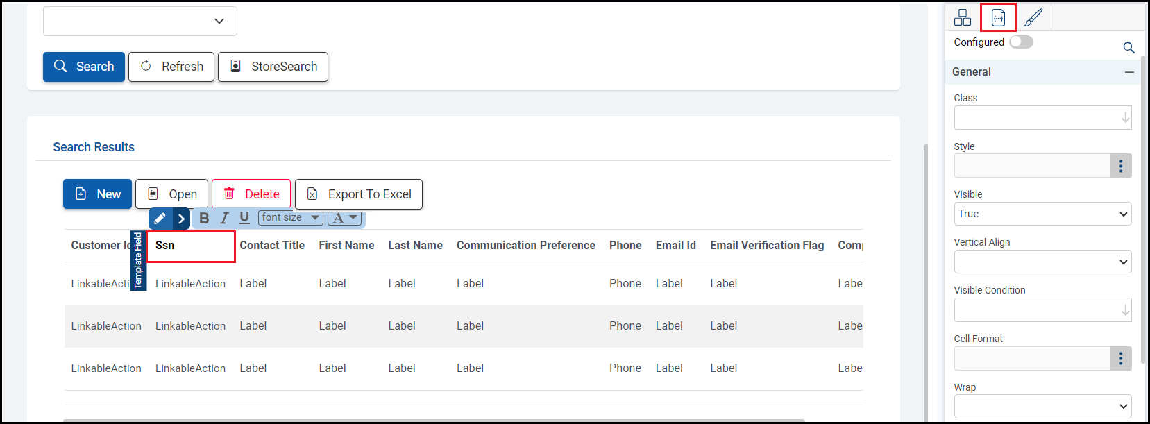Expand the inline toolbar chevron arrow
Viewport: 1150px width, 424px height.
pos(181,219)
